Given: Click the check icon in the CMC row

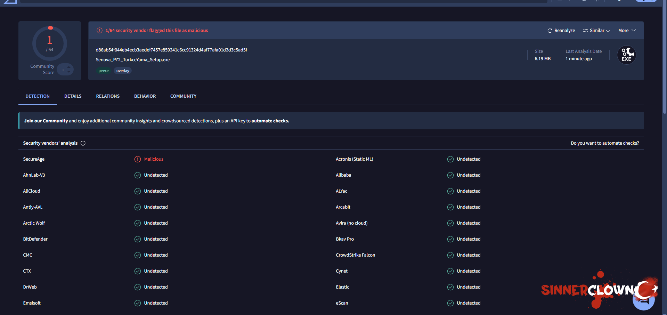Looking at the screenshot, I should click(138, 255).
